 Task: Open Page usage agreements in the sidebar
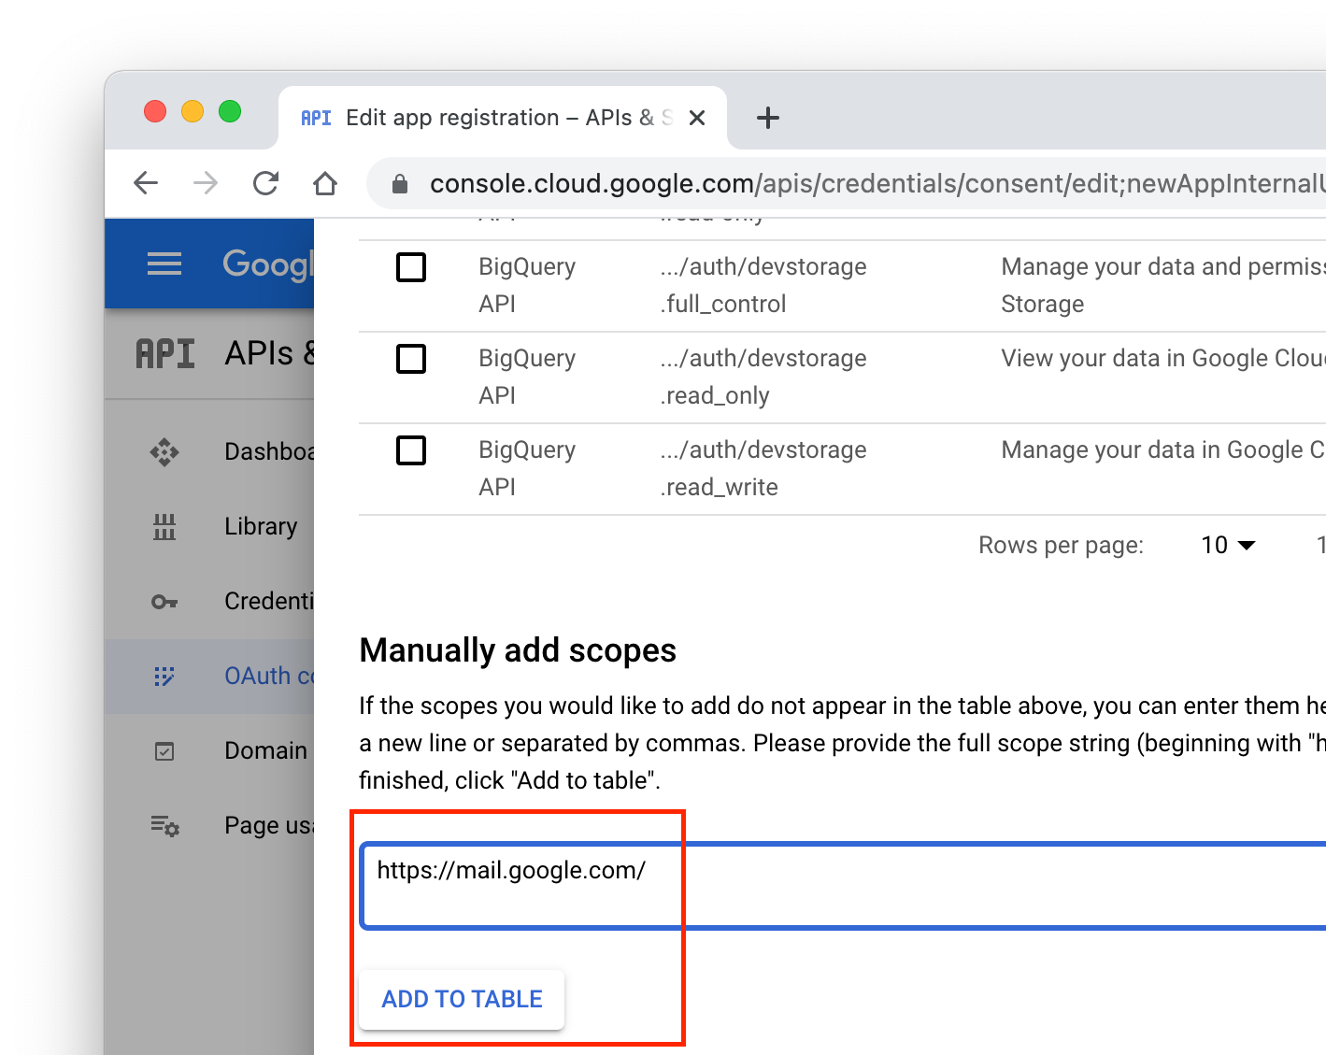209,826
